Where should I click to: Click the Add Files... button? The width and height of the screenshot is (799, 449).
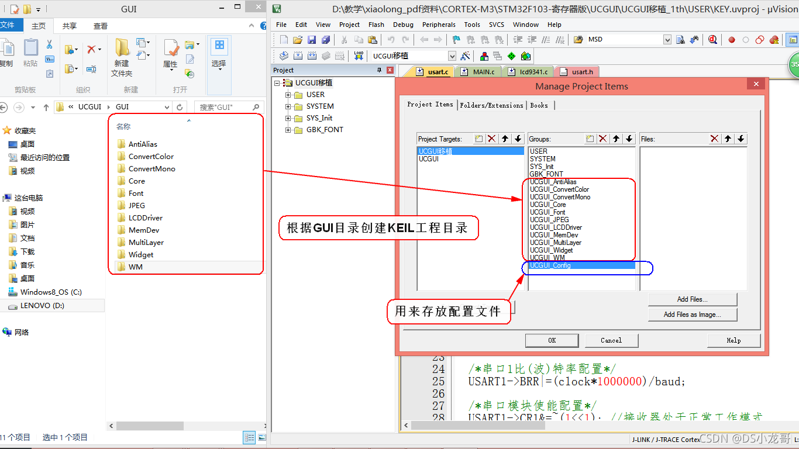pos(693,299)
